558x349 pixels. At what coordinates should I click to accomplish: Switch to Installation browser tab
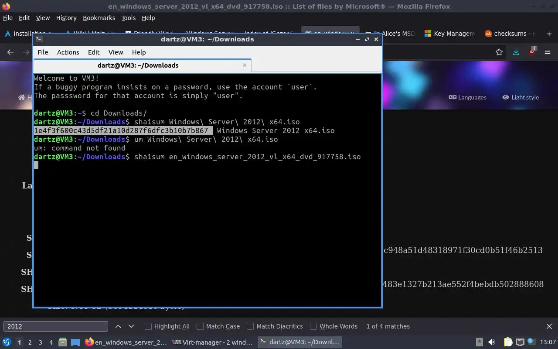click(27, 34)
